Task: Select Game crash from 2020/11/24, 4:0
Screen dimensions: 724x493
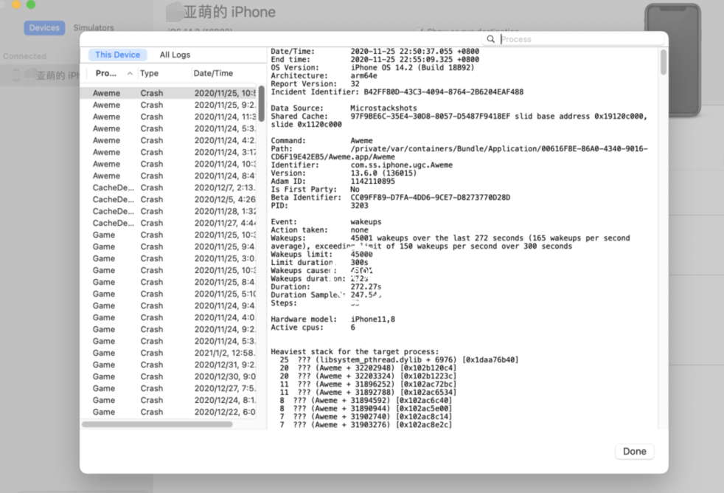Action: 169,317
